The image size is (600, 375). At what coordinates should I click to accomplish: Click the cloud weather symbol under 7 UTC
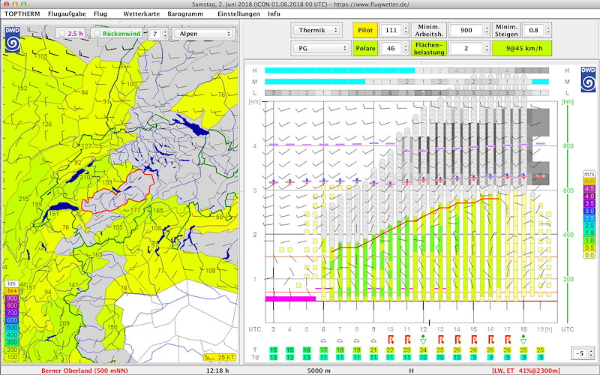tap(340, 340)
